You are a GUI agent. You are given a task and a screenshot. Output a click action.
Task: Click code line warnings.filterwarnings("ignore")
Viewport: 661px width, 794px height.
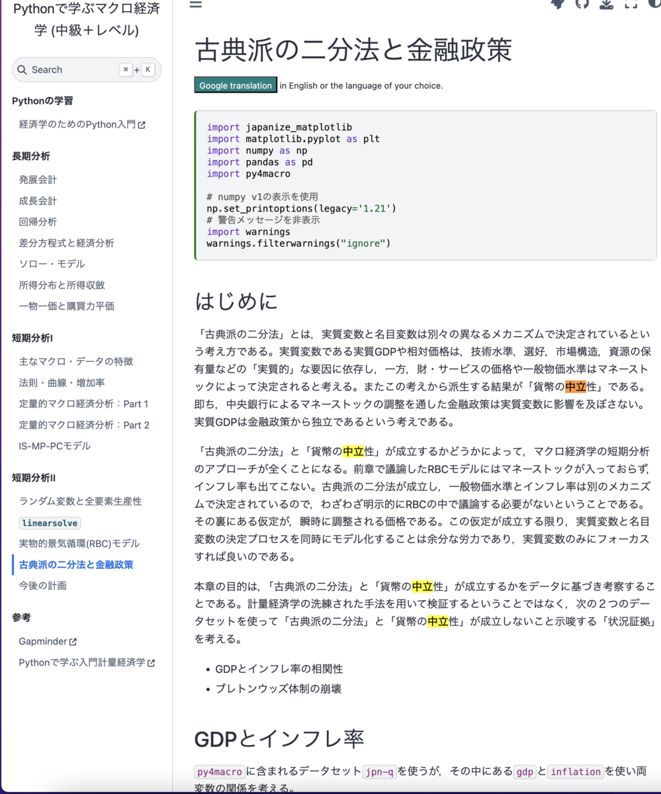[298, 243]
